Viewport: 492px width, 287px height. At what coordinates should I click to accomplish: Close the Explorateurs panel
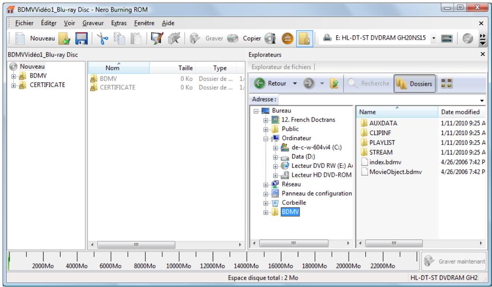pos(483,54)
